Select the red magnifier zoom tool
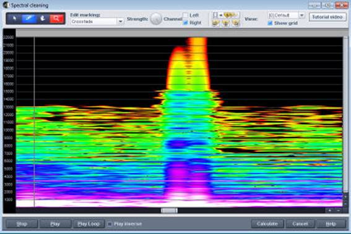 click(x=56, y=19)
